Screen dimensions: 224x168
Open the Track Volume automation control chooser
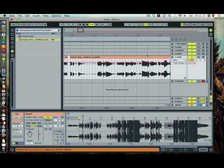pos(179,63)
